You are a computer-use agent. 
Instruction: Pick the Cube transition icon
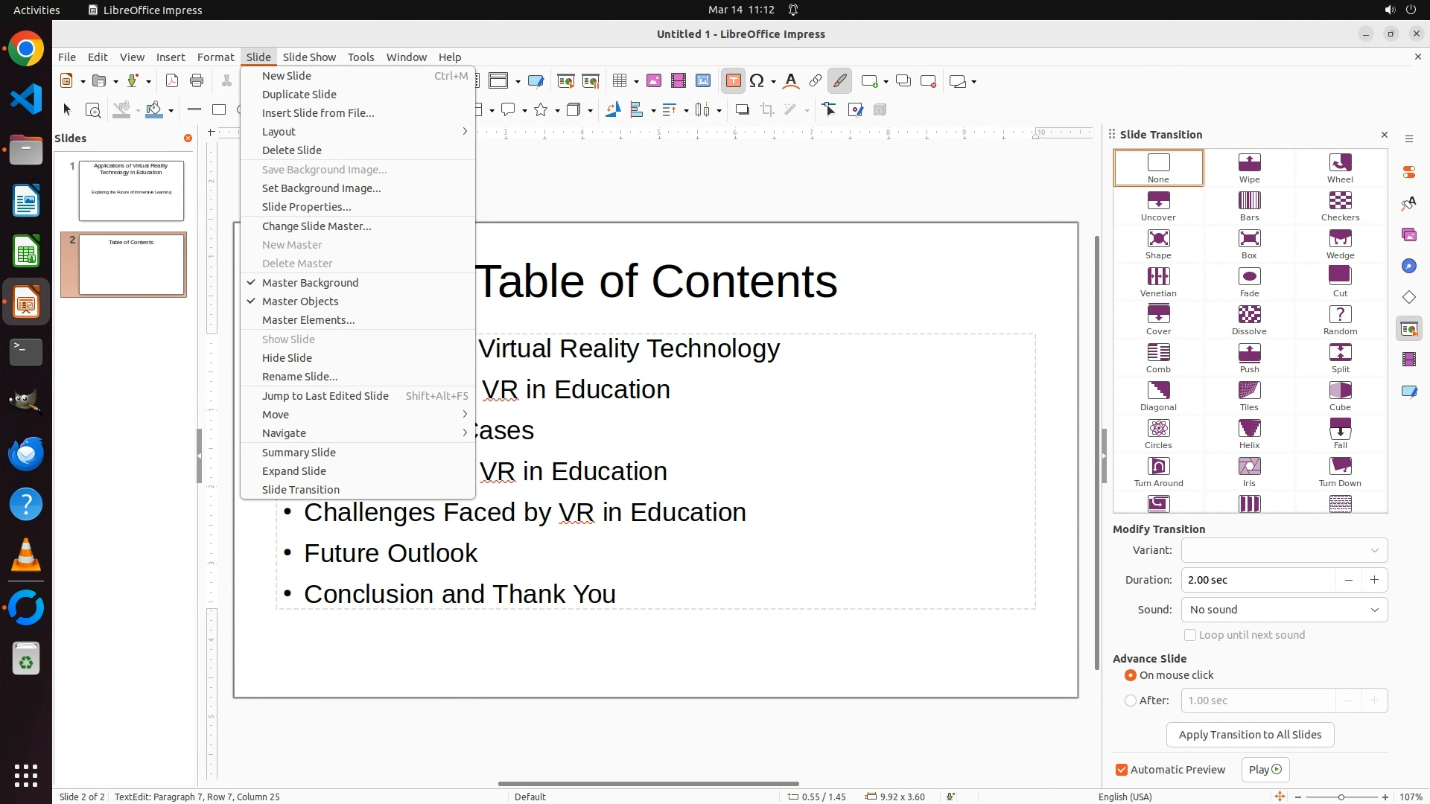(1339, 395)
